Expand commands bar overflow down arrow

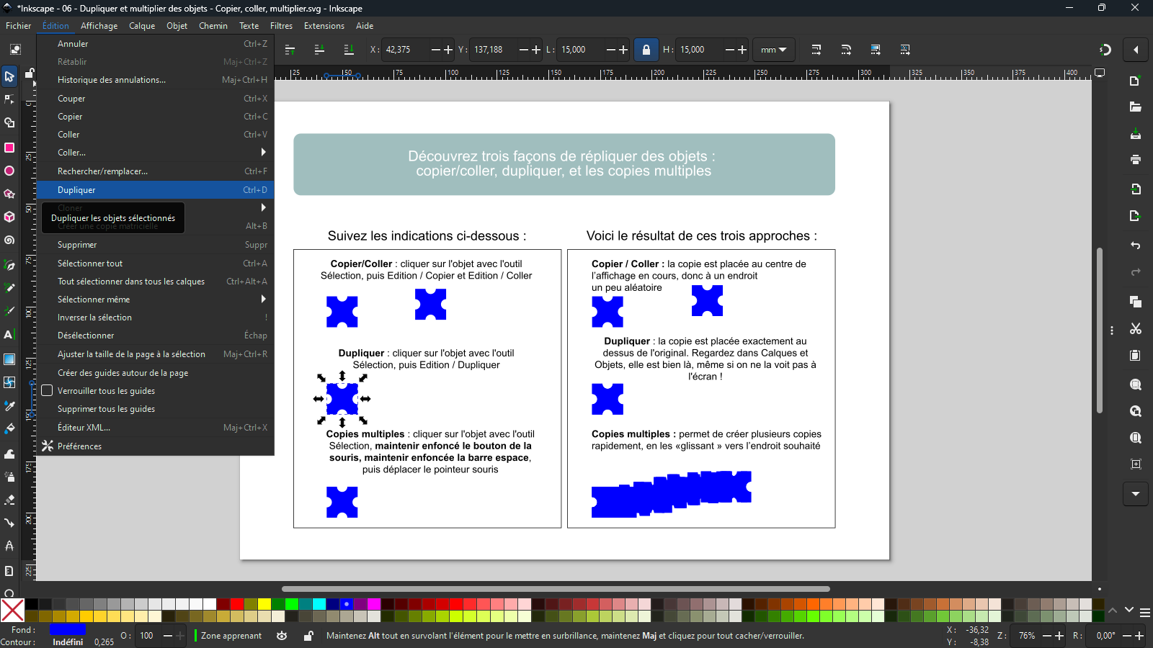(x=1136, y=494)
